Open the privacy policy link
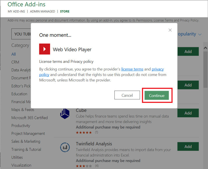208x169 pixels. click(158, 69)
